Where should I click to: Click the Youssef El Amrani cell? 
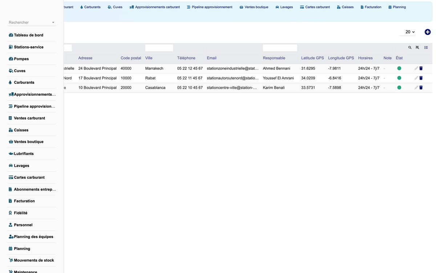pyautogui.click(x=278, y=78)
